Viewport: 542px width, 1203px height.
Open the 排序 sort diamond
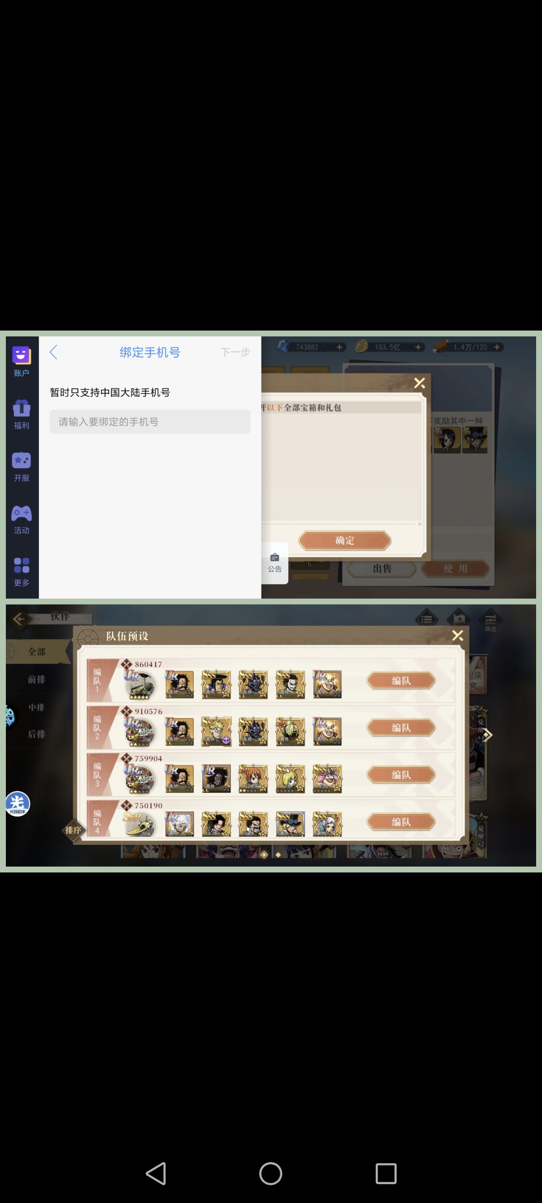point(73,830)
